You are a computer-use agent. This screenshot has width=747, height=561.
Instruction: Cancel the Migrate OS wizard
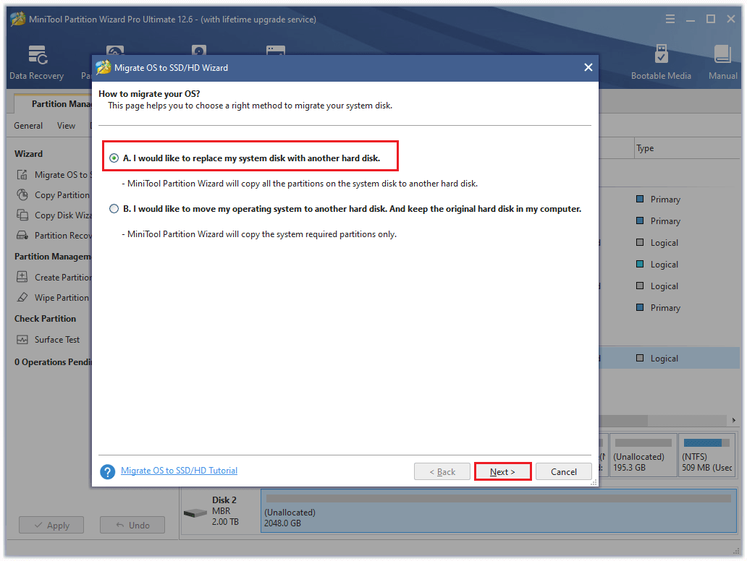click(564, 471)
